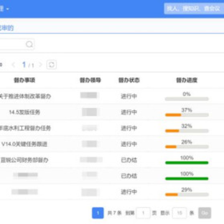Click the 到第 page number input
This screenshot has width=224, height=224.
click(143, 213)
